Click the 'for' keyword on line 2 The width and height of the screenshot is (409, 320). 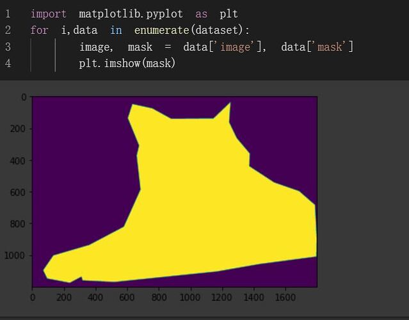click(x=38, y=30)
